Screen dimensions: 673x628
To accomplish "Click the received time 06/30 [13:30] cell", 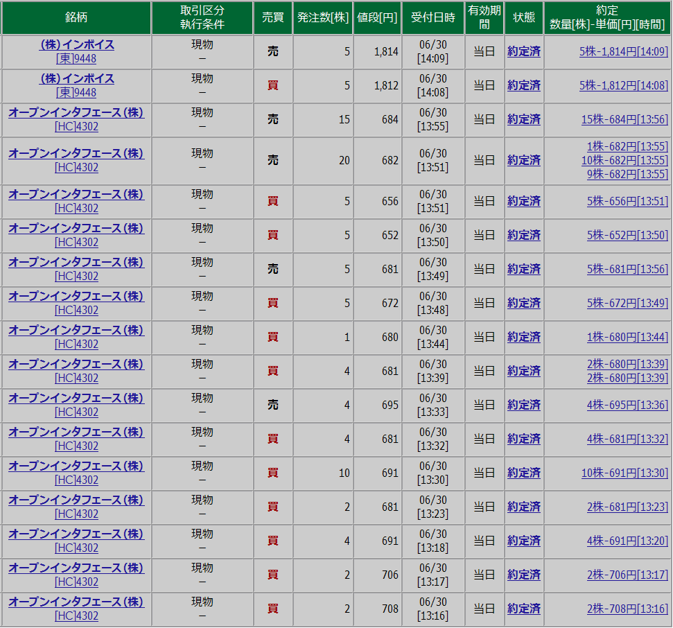I will (x=433, y=473).
